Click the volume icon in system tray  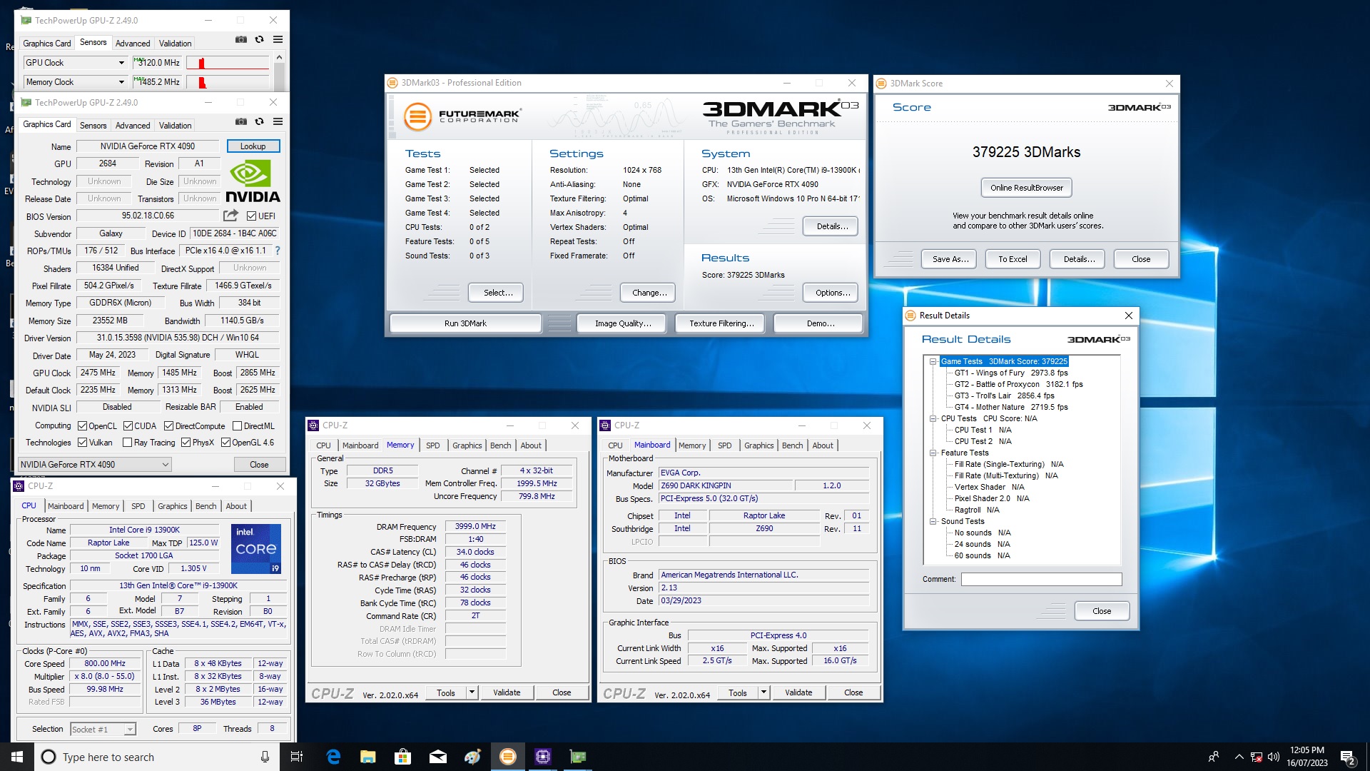click(x=1273, y=757)
